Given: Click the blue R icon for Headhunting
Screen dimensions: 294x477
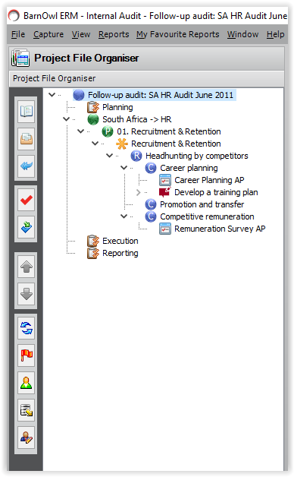Looking at the screenshot, I should 136,156.
